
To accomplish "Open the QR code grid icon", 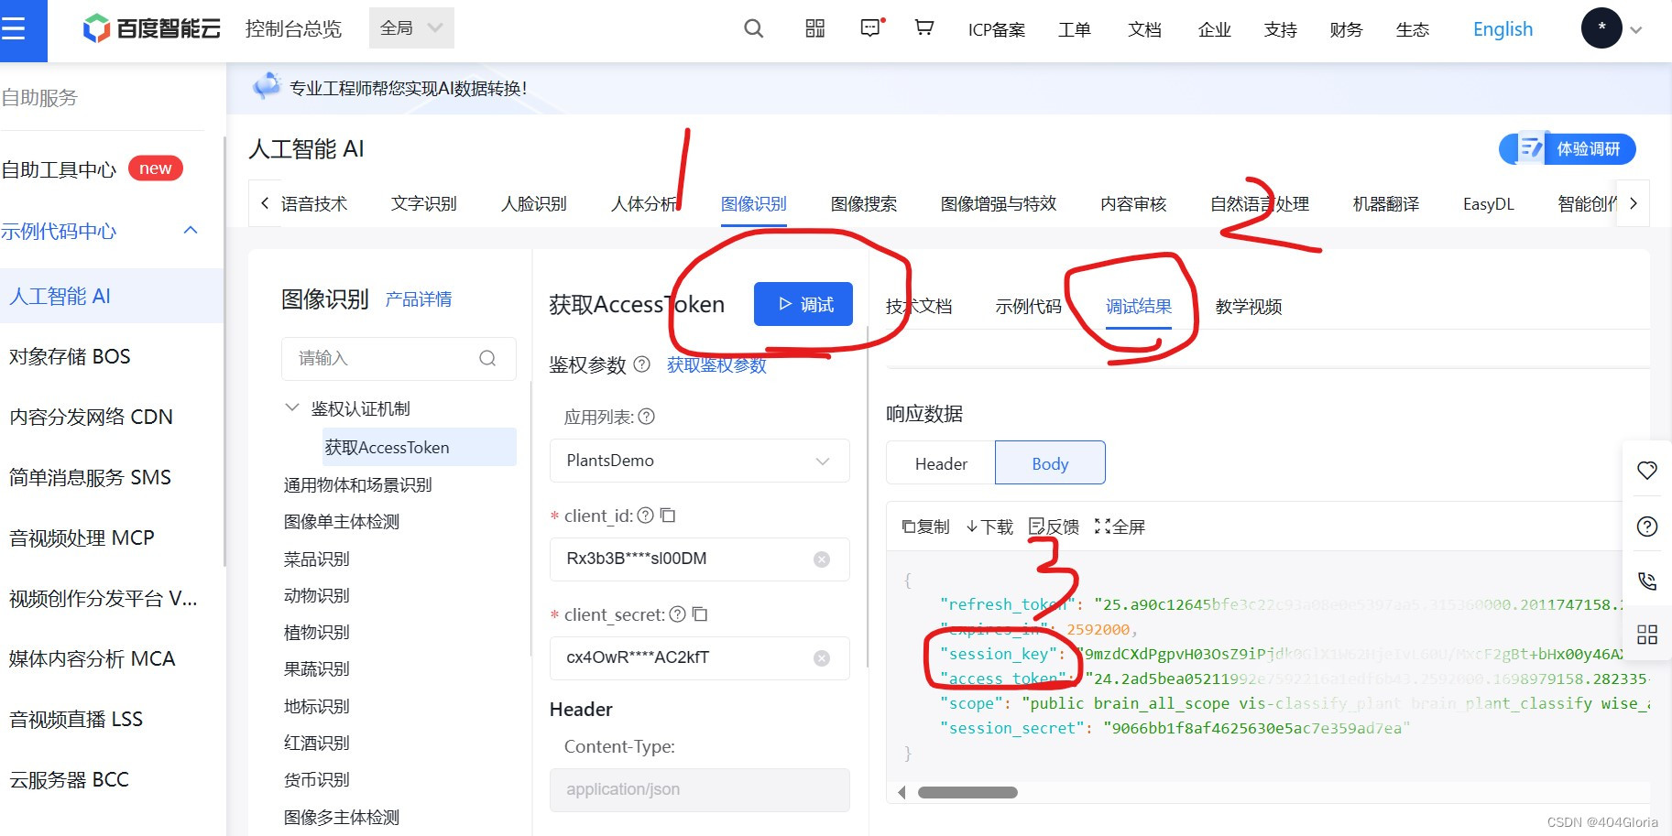I will (814, 28).
